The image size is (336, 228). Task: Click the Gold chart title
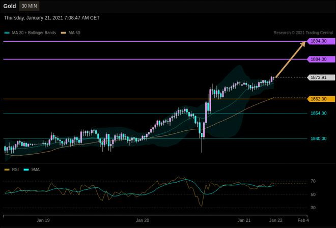point(10,6)
